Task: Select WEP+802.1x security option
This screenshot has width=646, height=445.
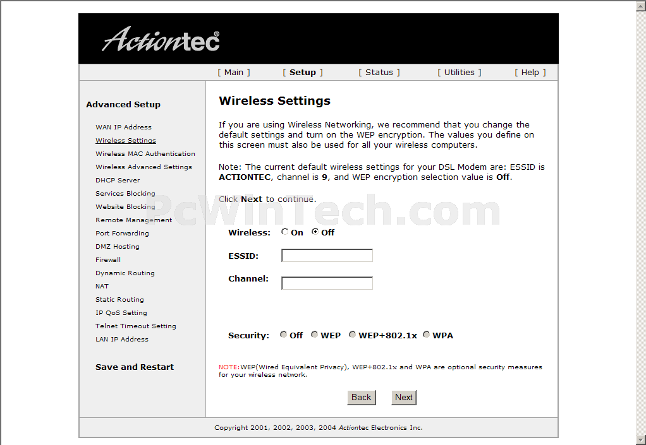Action: [x=352, y=335]
